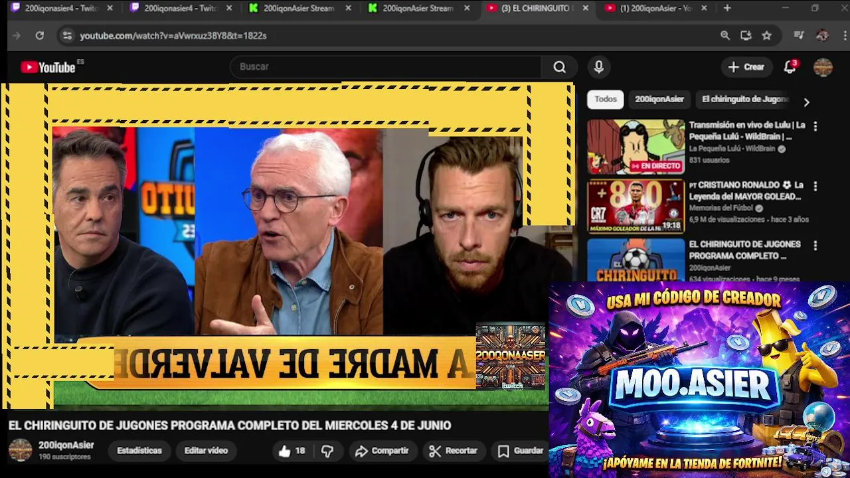This screenshot has height=478, width=850.
Task: Open the CRISTIANO RONALDO Leyenda video title
Action: coord(746,191)
